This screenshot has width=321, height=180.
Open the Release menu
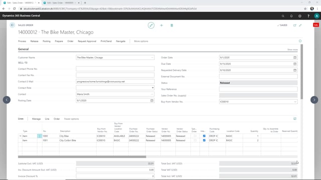(35, 41)
